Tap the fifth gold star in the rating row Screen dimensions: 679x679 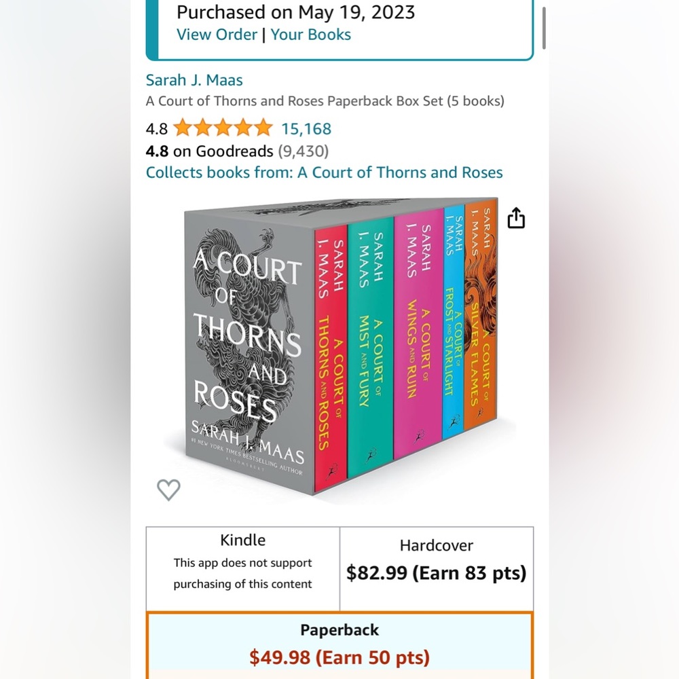(265, 128)
